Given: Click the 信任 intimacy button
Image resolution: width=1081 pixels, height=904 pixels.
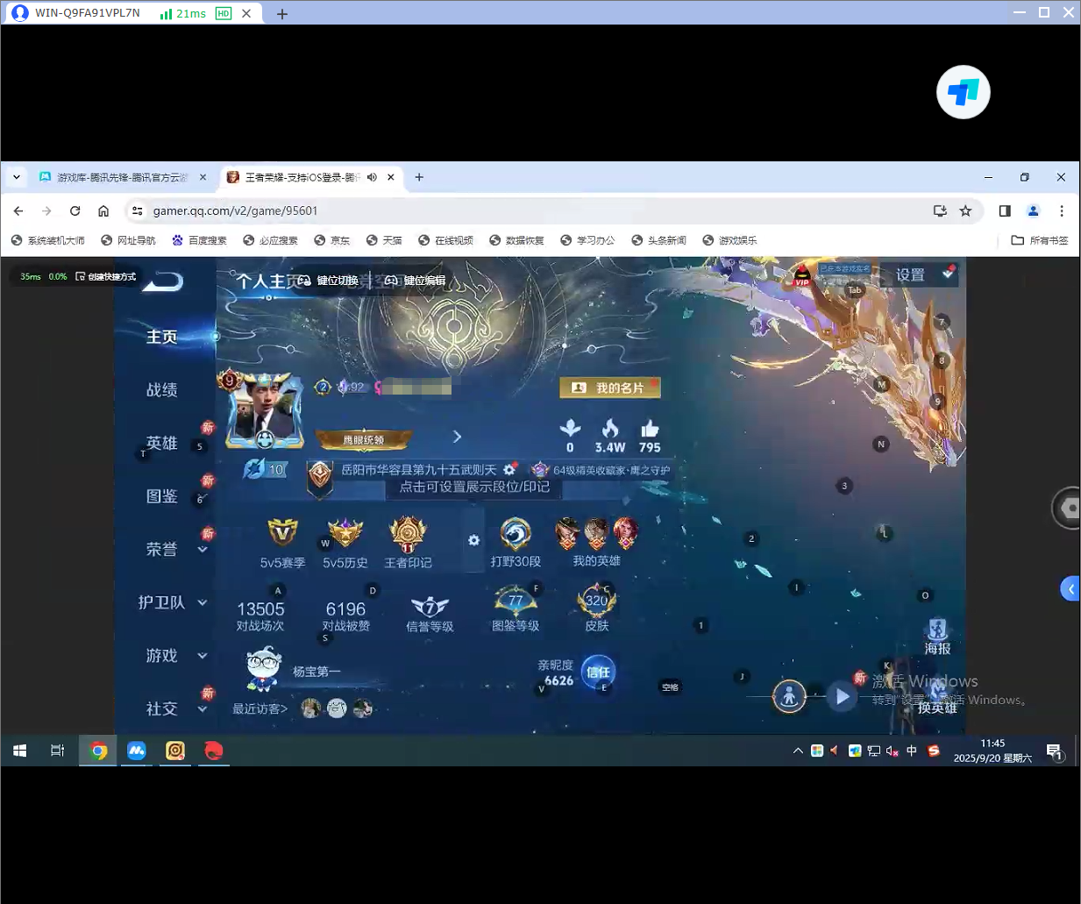Looking at the screenshot, I should [598, 672].
